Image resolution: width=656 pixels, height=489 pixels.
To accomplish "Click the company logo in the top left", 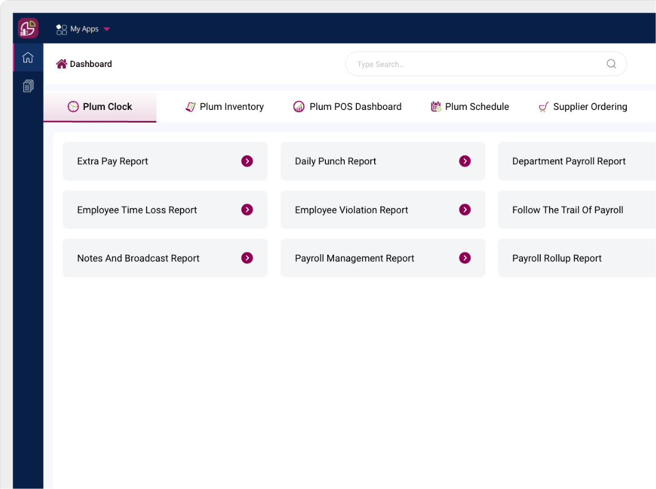I will (x=28, y=27).
